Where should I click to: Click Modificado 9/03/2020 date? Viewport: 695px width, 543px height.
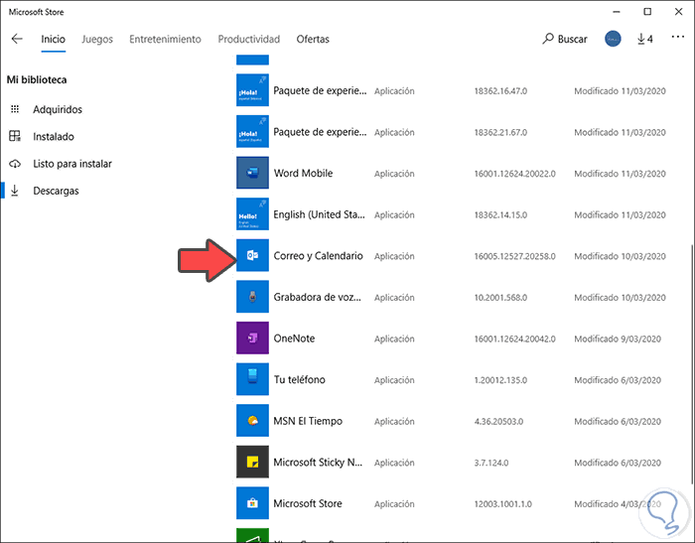[x=618, y=339]
